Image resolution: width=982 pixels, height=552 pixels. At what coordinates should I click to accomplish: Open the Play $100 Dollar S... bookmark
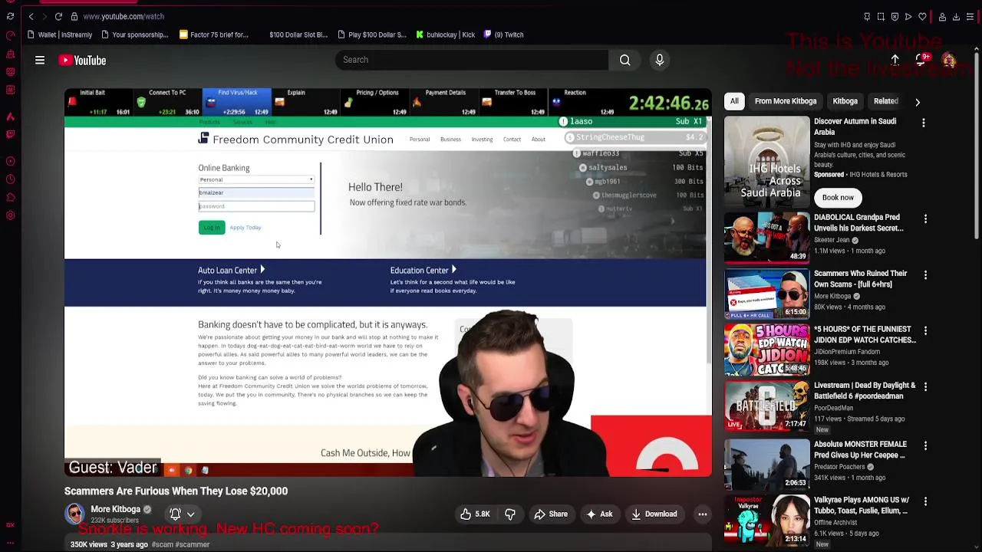(371, 34)
